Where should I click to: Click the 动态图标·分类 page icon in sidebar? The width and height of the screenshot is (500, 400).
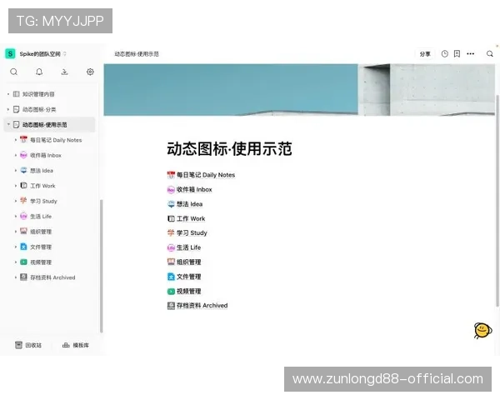click(17, 109)
